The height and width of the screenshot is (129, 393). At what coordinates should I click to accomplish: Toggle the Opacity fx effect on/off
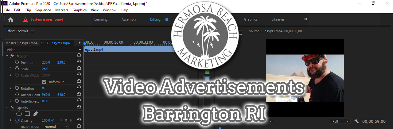(12, 107)
